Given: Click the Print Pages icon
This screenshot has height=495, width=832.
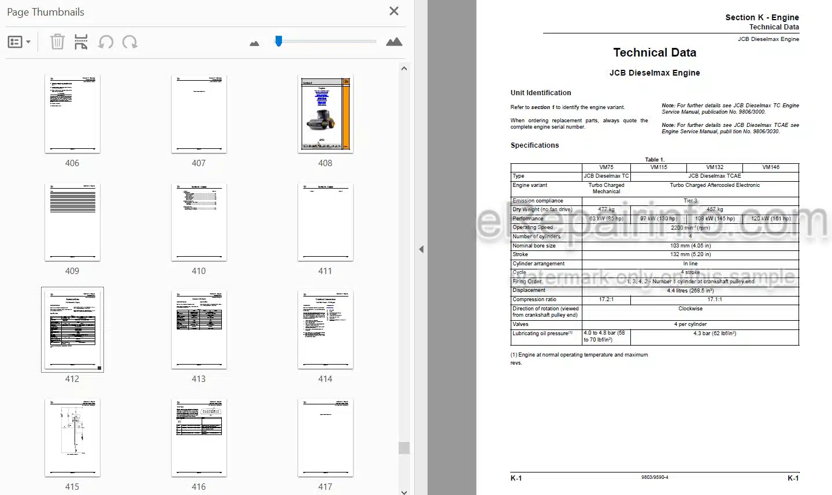Looking at the screenshot, I should tap(81, 42).
